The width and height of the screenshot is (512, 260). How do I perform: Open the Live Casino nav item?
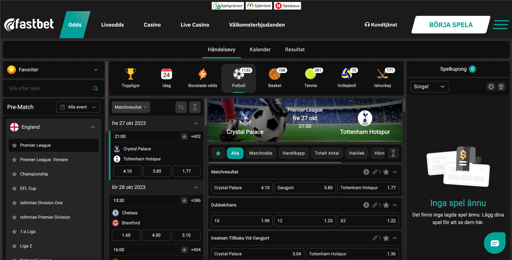click(x=195, y=25)
